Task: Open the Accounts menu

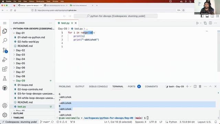Action: 4,105
